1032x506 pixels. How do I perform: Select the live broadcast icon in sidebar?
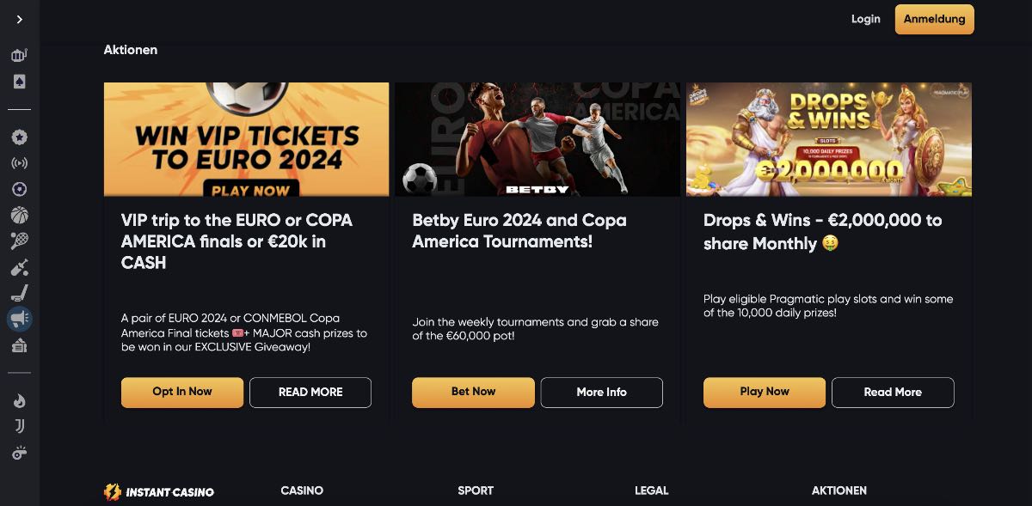click(19, 163)
